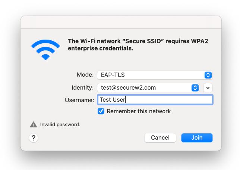Click the WPA2 enterprise credentials heading text

101,48
